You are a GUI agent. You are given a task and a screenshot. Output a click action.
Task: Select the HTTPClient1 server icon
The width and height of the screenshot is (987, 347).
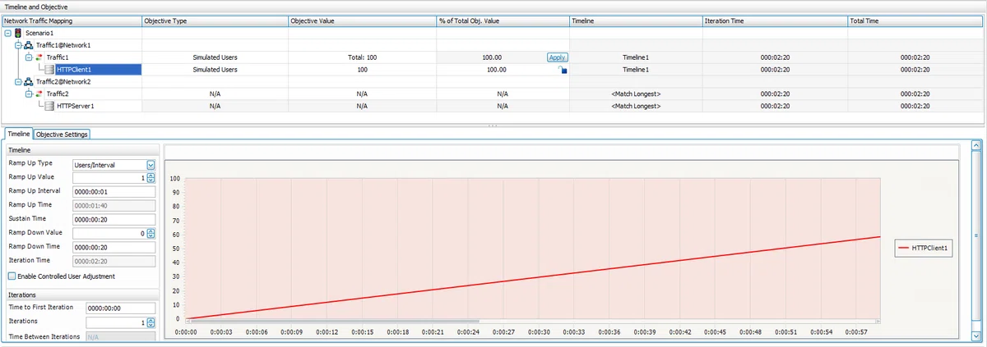49,70
